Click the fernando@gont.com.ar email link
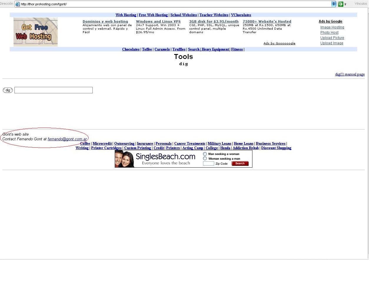 (x=67, y=139)
